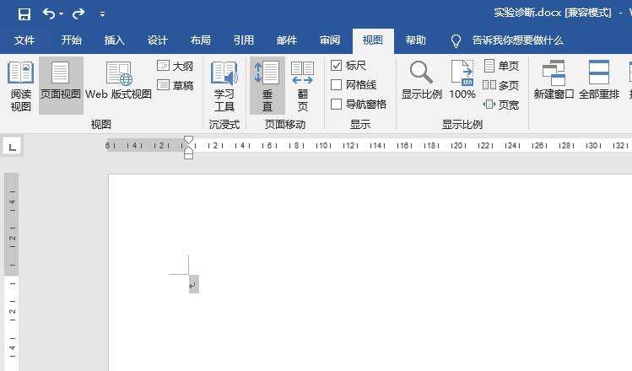Image resolution: width=632 pixels, height=371 pixels.
Task: Redo the last action
Action: [x=78, y=14]
